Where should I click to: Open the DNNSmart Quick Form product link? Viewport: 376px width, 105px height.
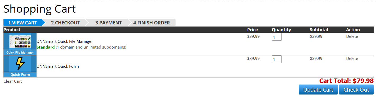tap(58, 66)
